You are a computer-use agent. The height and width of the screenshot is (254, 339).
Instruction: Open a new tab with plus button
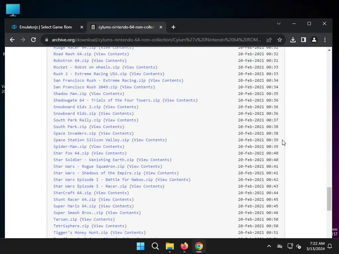(173, 27)
